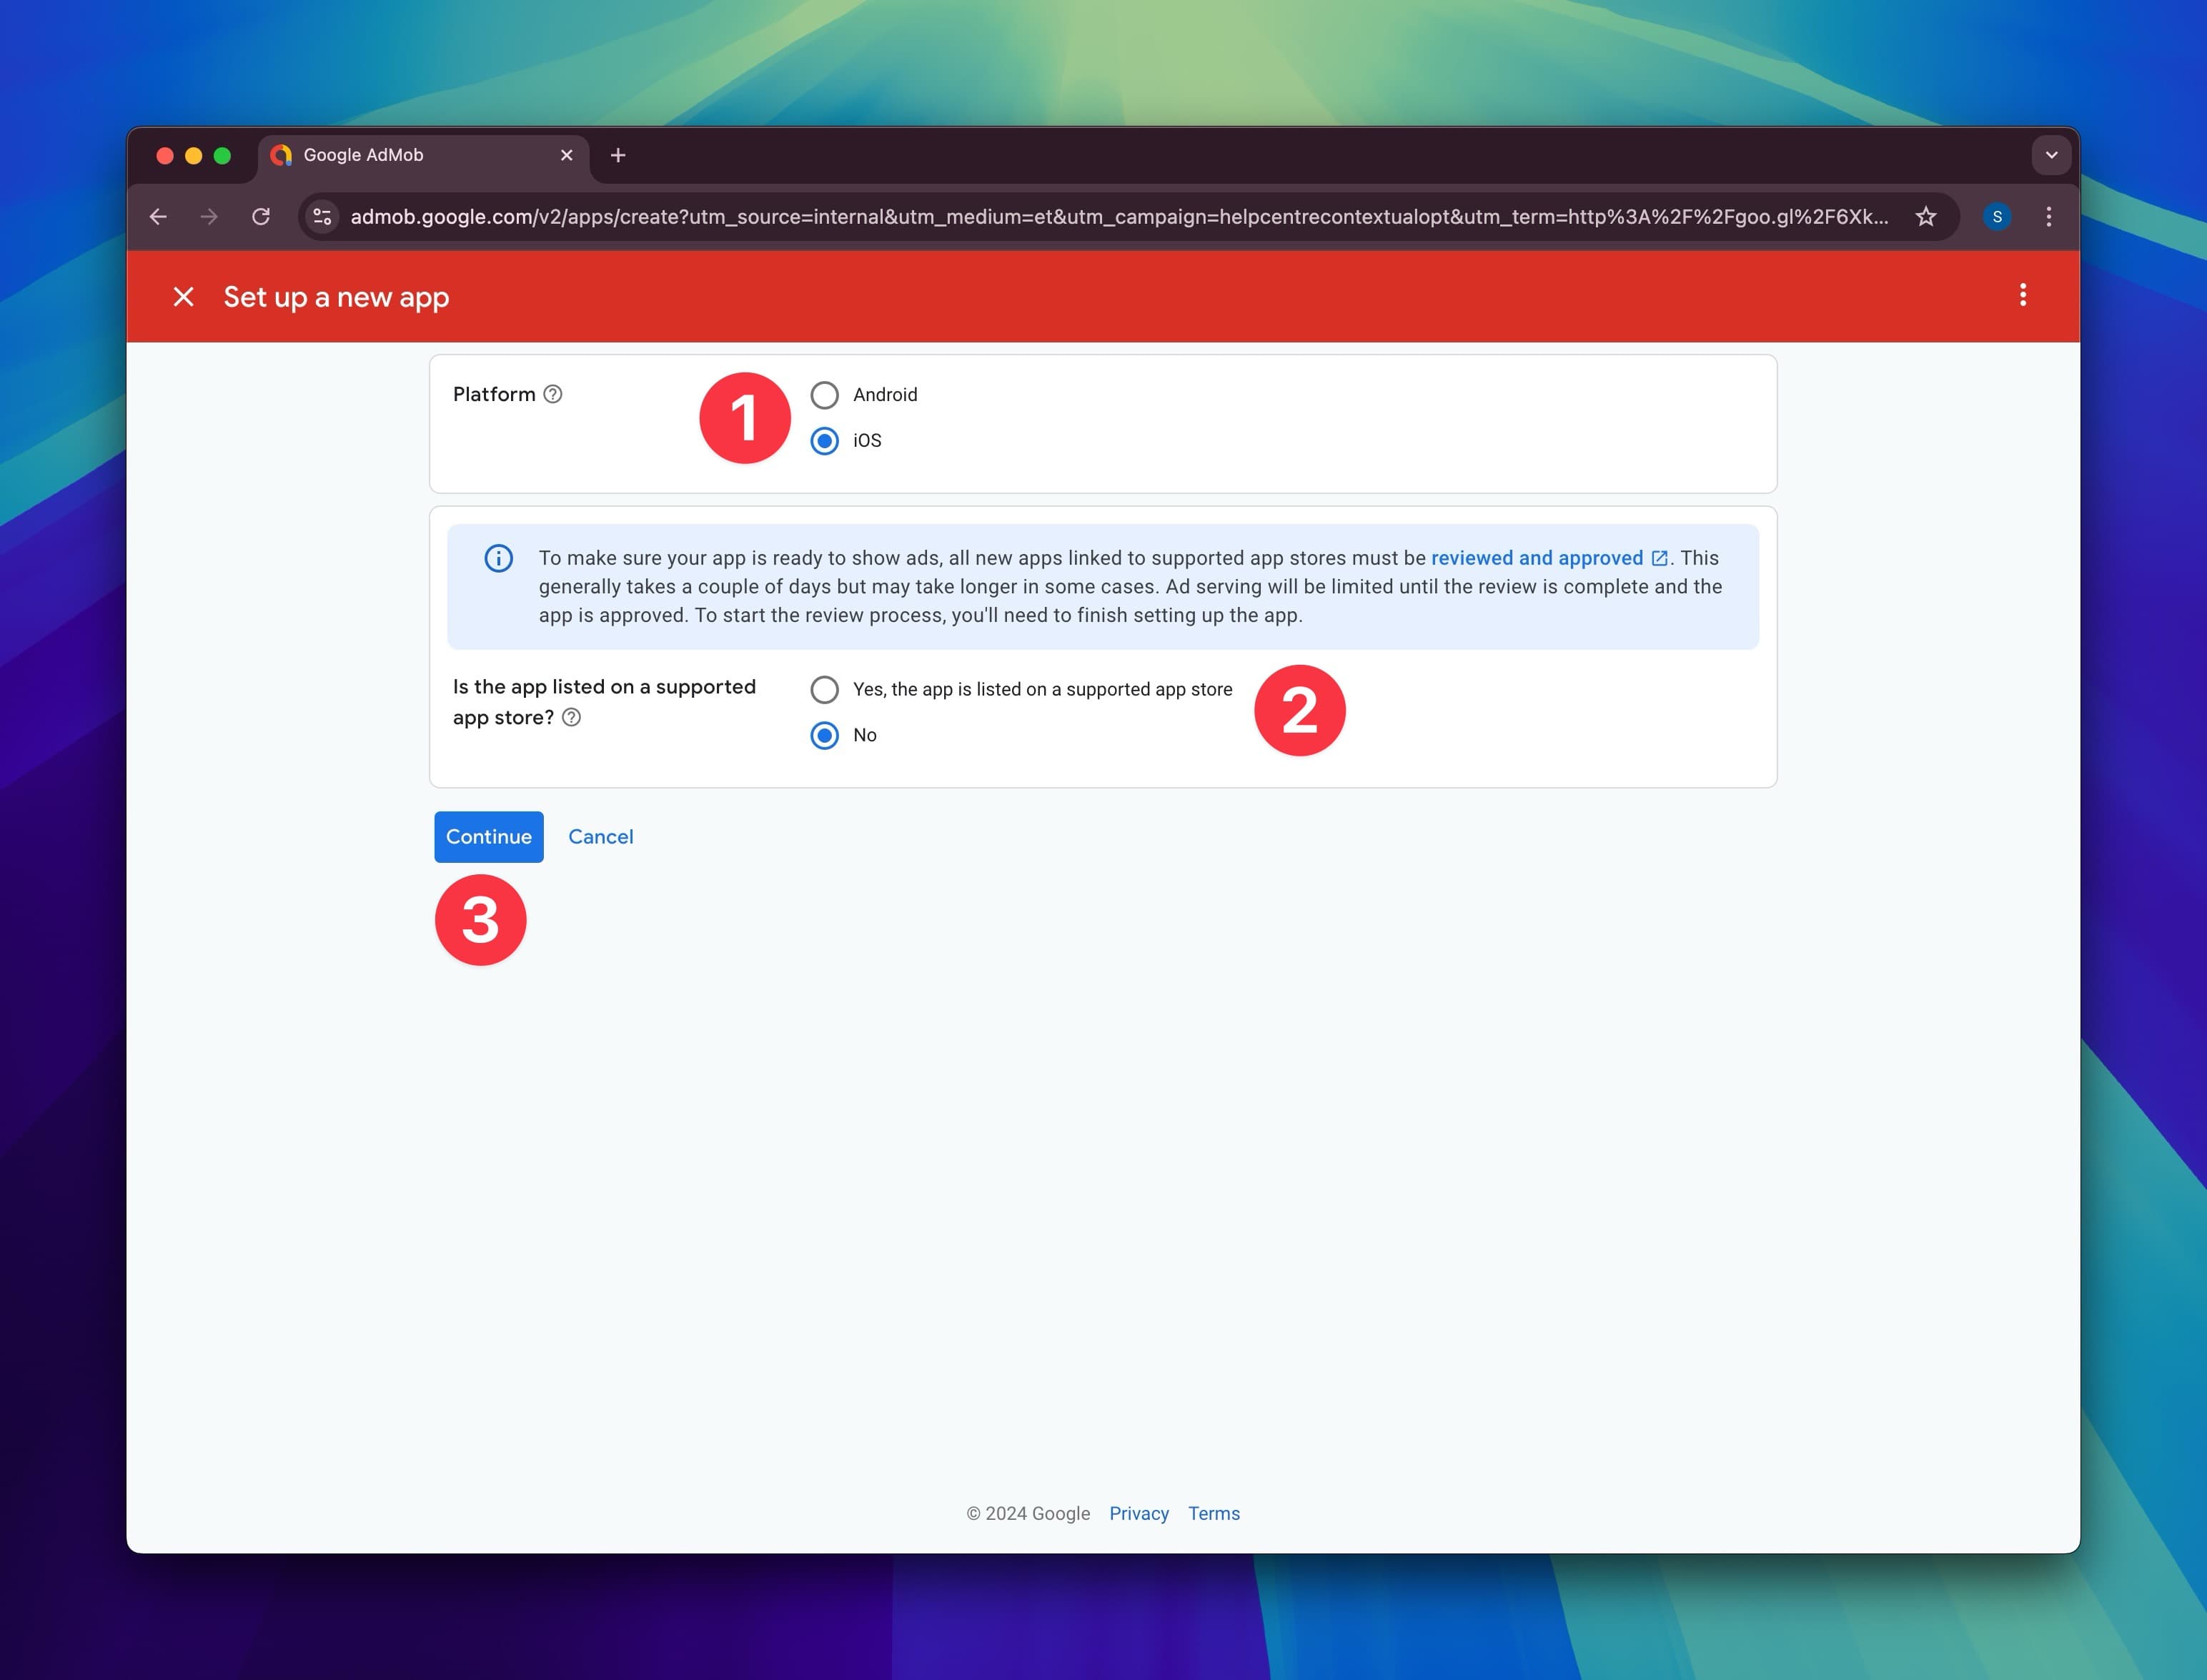
Task: Open the AdMob page's three-dot options menu
Action: point(2023,295)
